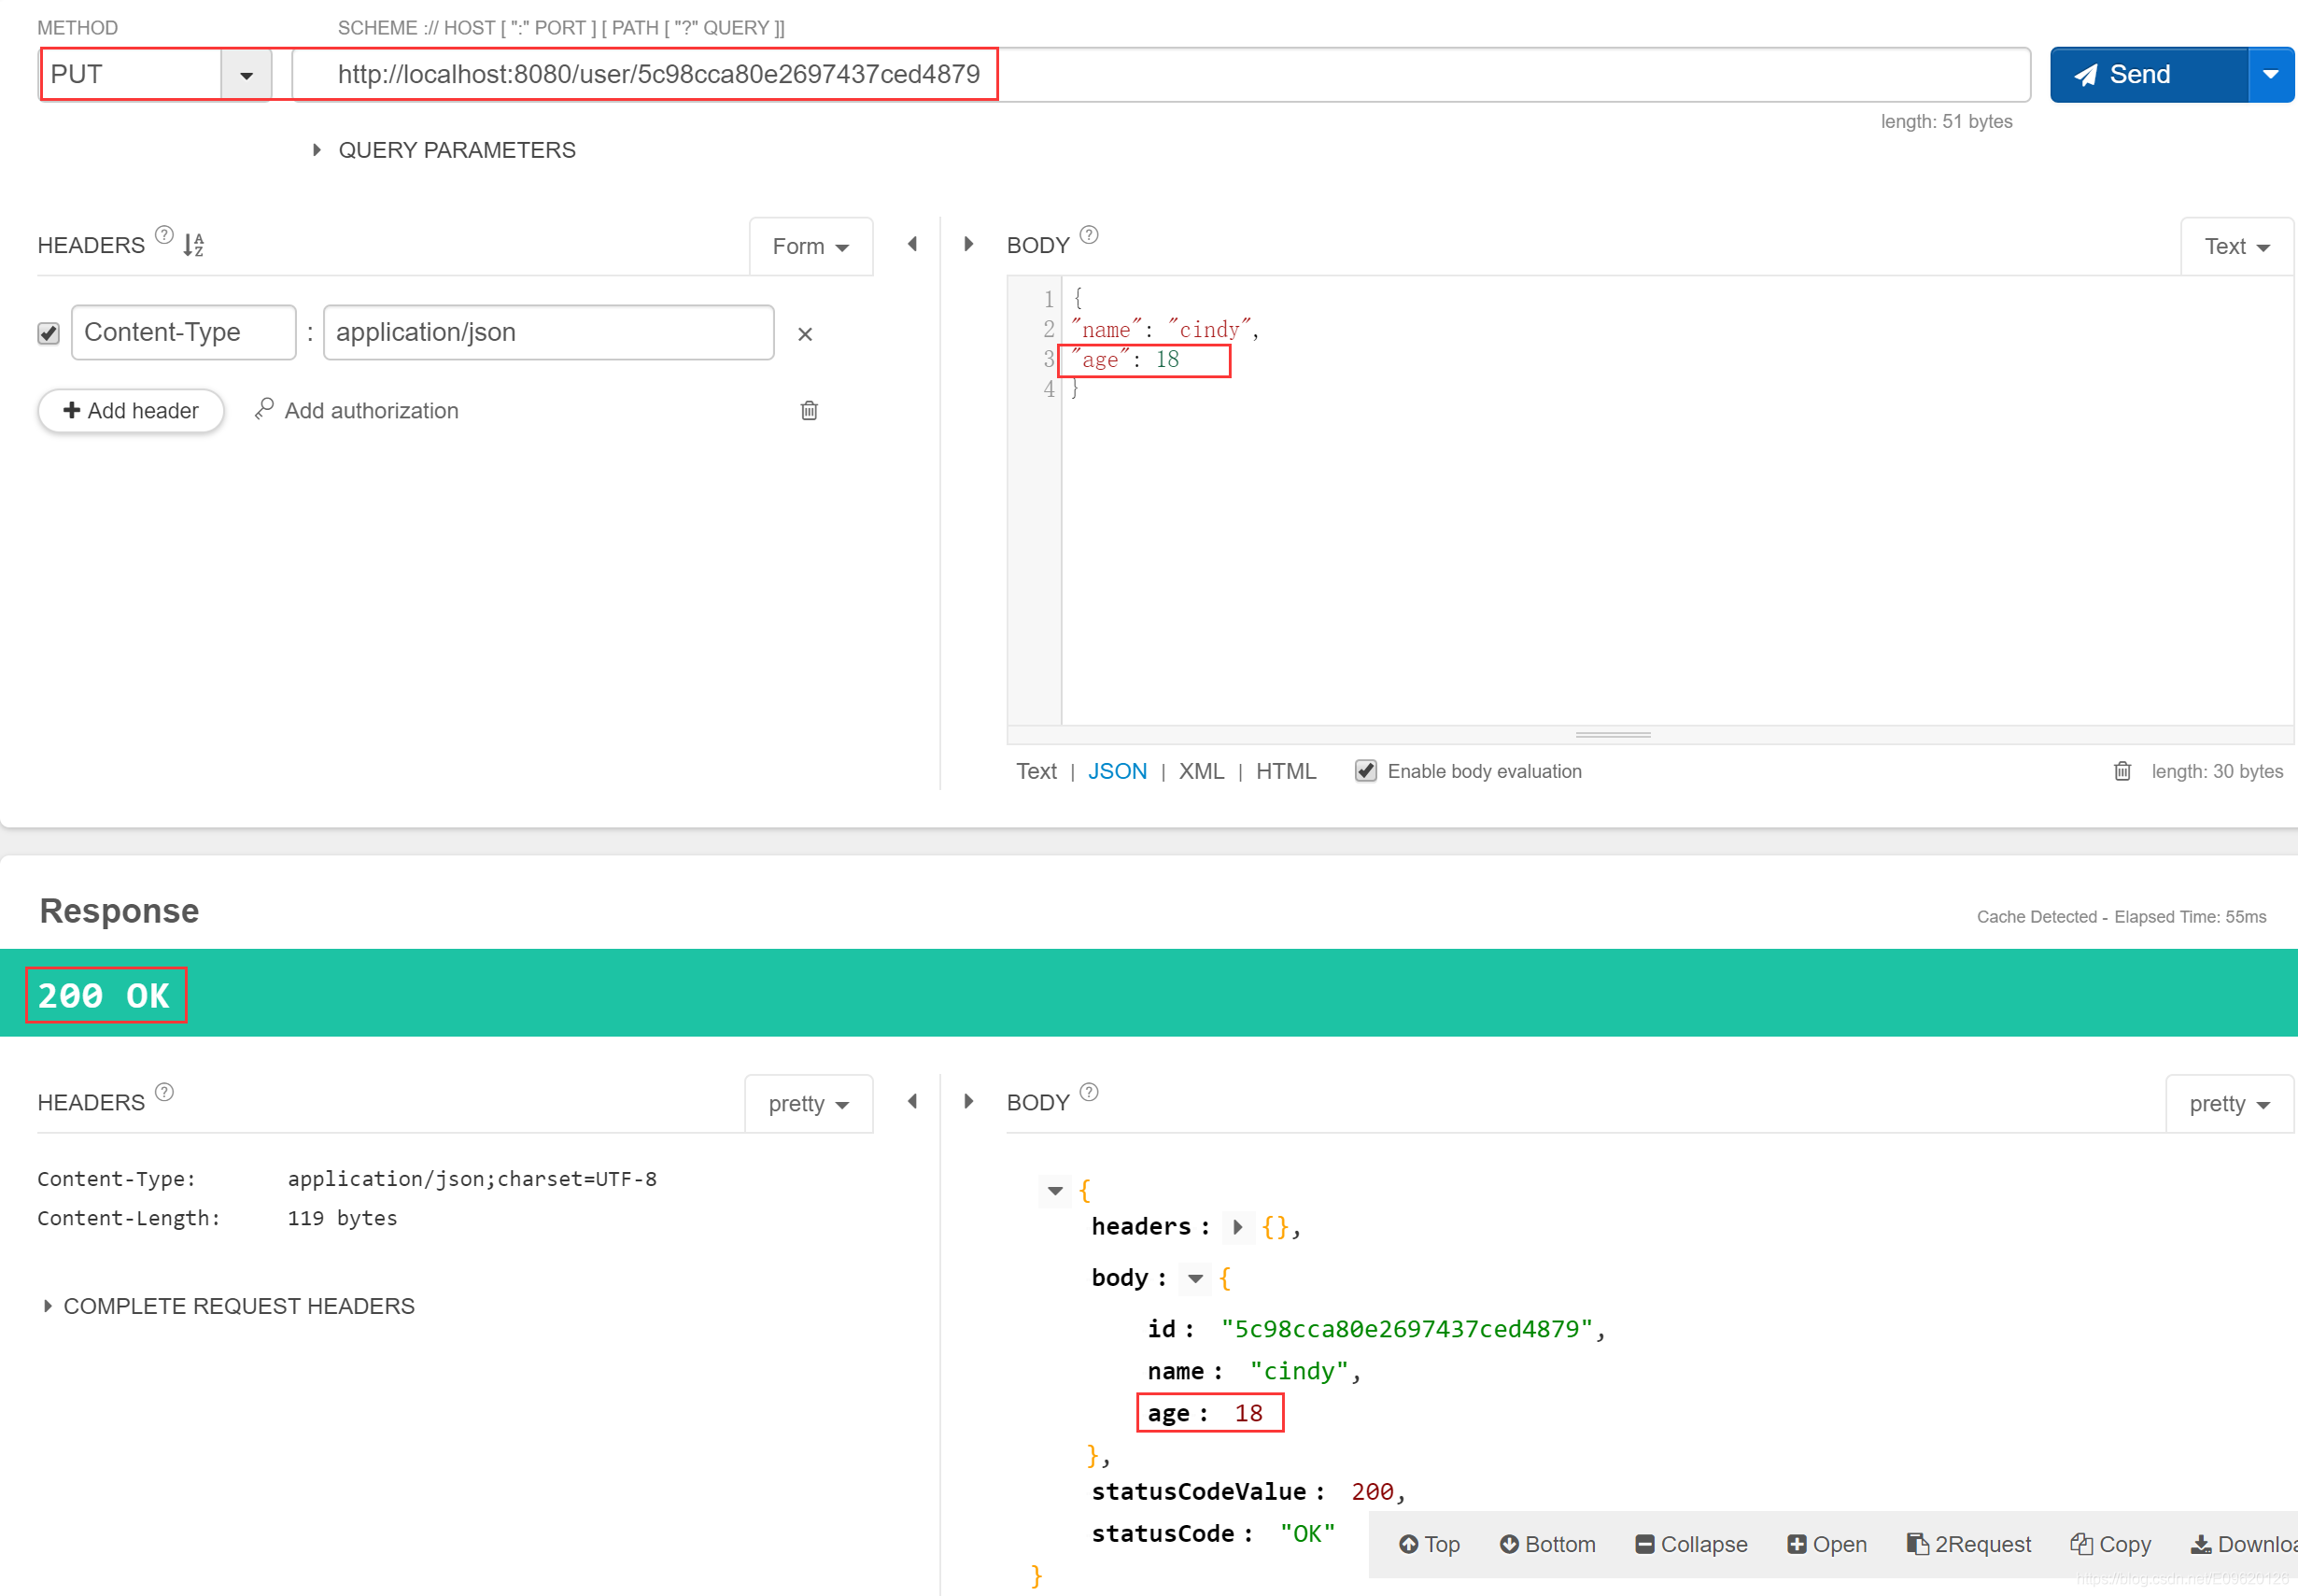
Task: Click the help icon next to request BODY
Action: click(1089, 236)
